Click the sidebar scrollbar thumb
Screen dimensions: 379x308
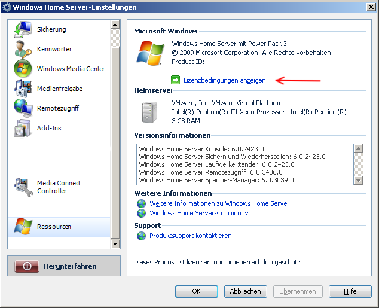(x=115, y=143)
